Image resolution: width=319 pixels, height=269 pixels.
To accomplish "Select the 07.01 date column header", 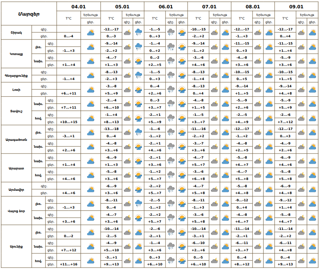I will (209, 7).
